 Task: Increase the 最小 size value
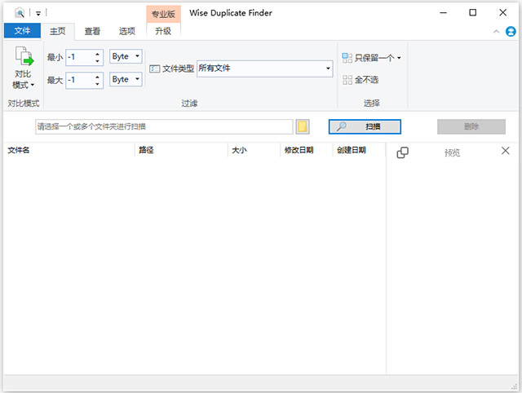(x=97, y=54)
